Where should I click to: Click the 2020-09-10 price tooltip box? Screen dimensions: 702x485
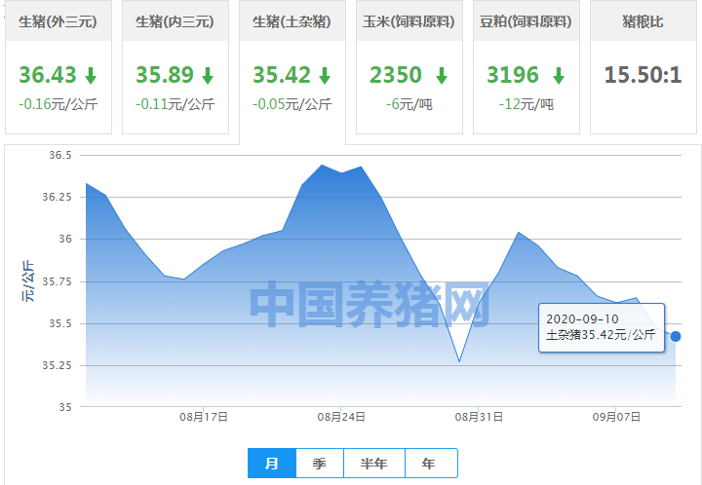click(x=601, y=327)
